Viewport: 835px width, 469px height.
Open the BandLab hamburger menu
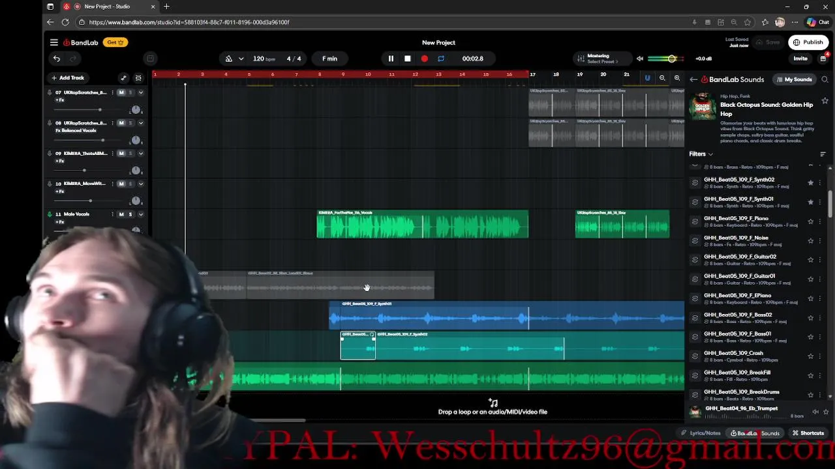click(x=54, y=42)
